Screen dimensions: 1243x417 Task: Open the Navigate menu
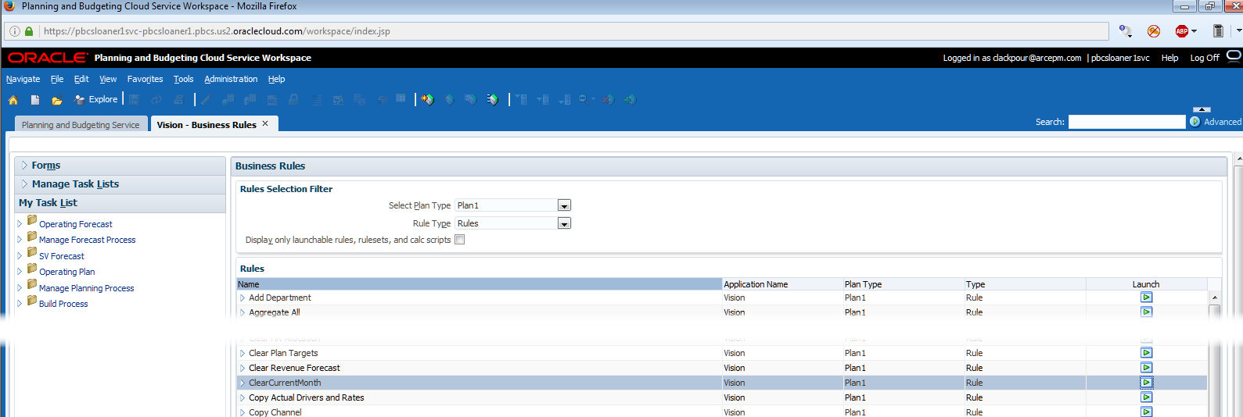click(x=23, y=79)
